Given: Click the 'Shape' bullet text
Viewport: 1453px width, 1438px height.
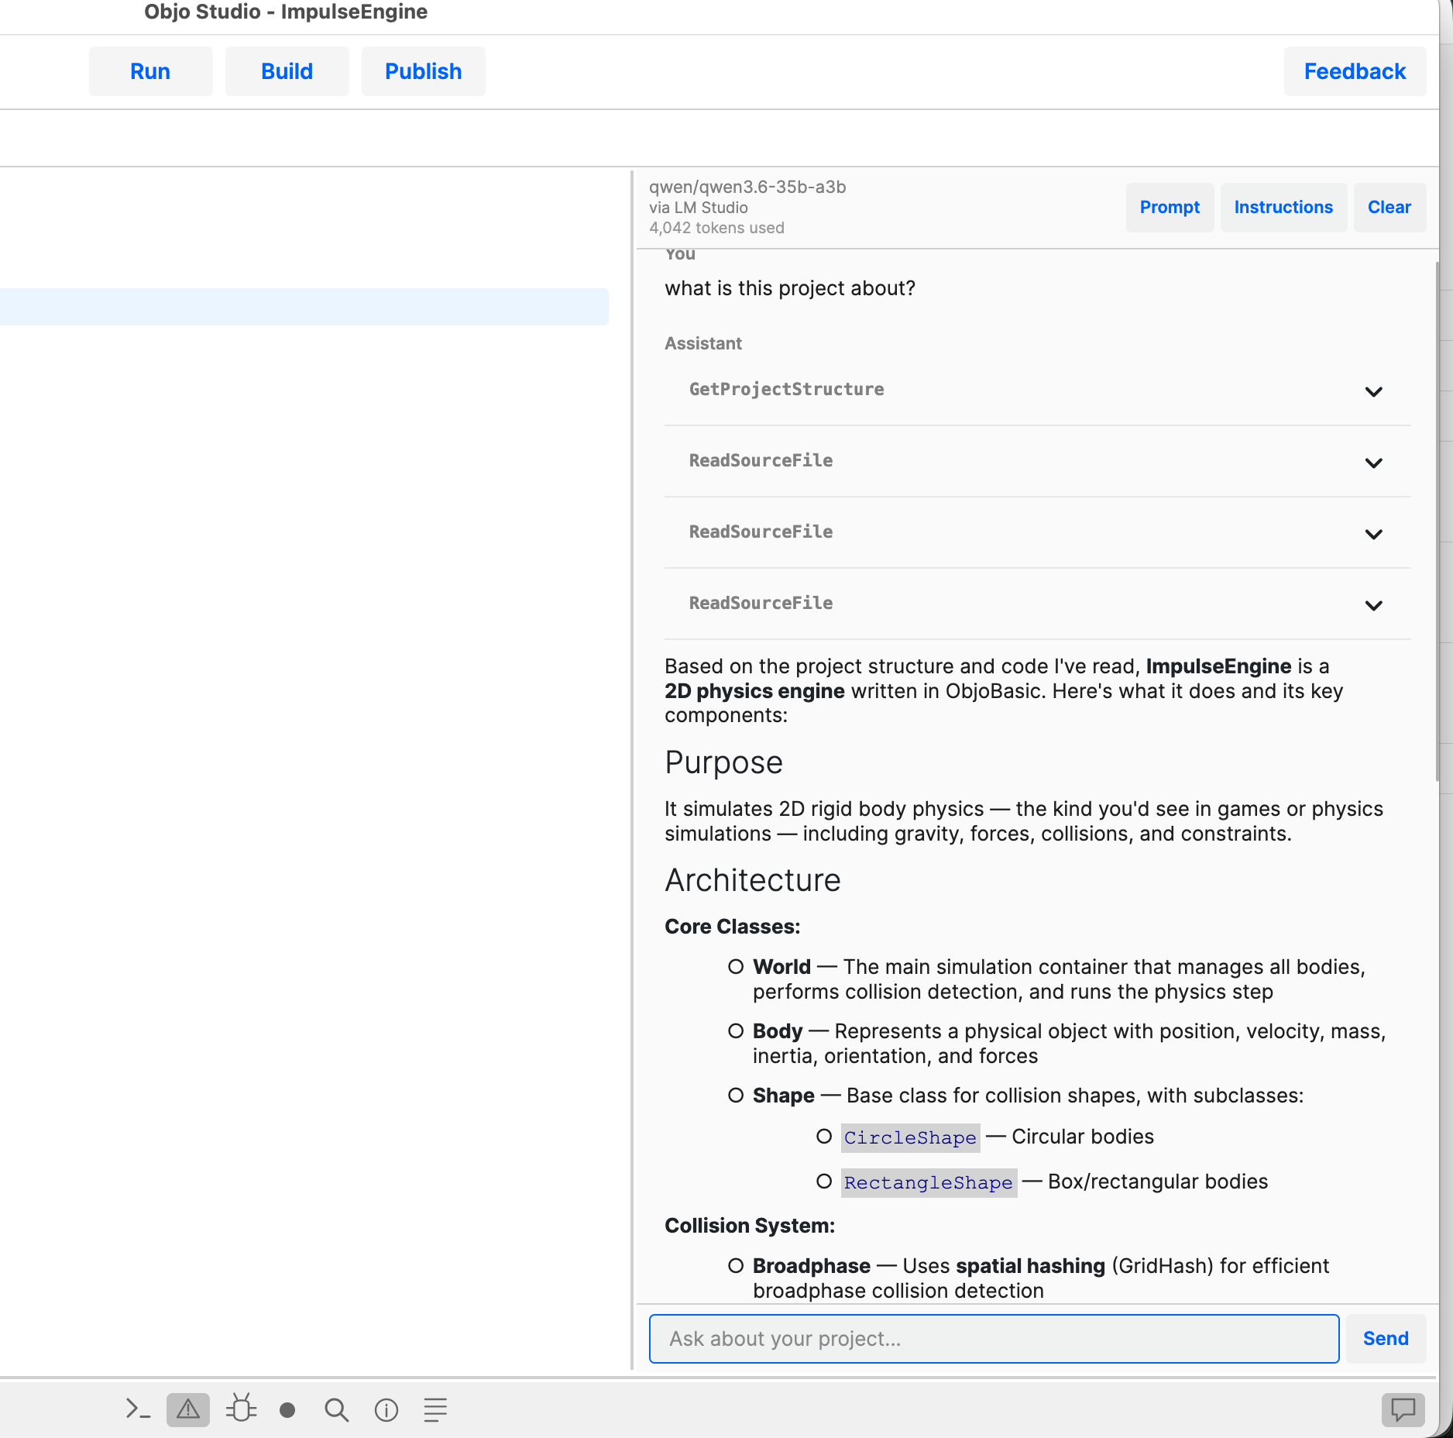Looking at the screenshot, I should click(783, 1096).
